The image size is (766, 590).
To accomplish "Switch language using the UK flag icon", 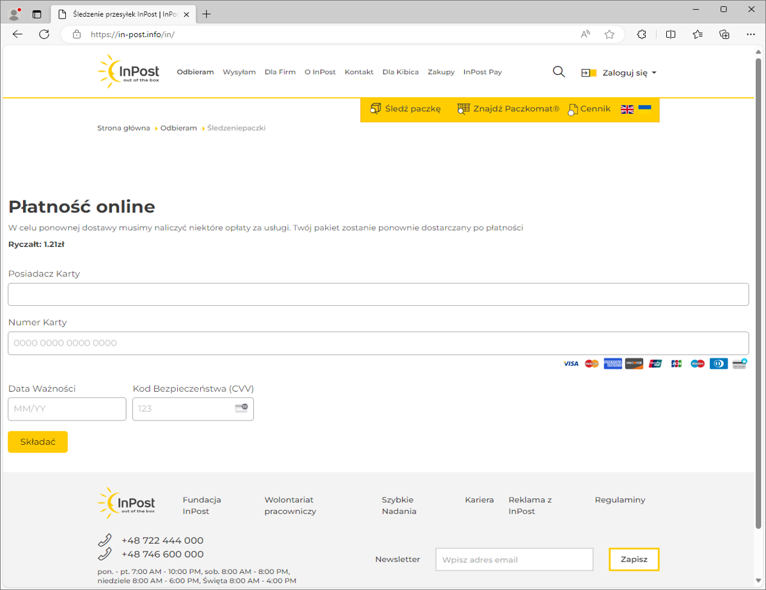I will (627, 109).
